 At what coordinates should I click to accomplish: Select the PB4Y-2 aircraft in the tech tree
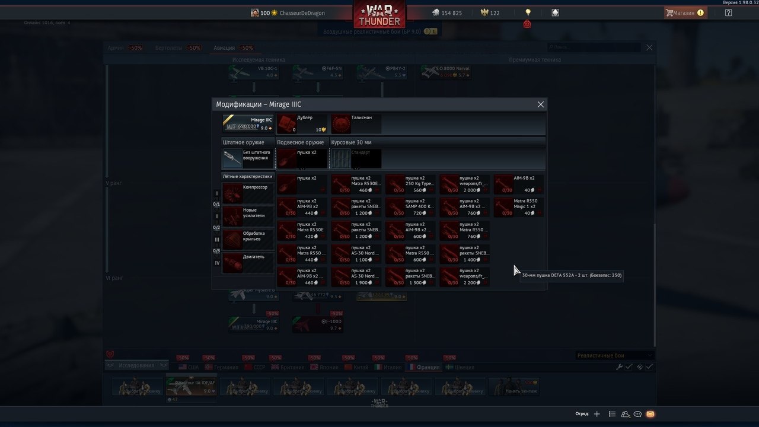pyautogui.click(x=382, y=72)
